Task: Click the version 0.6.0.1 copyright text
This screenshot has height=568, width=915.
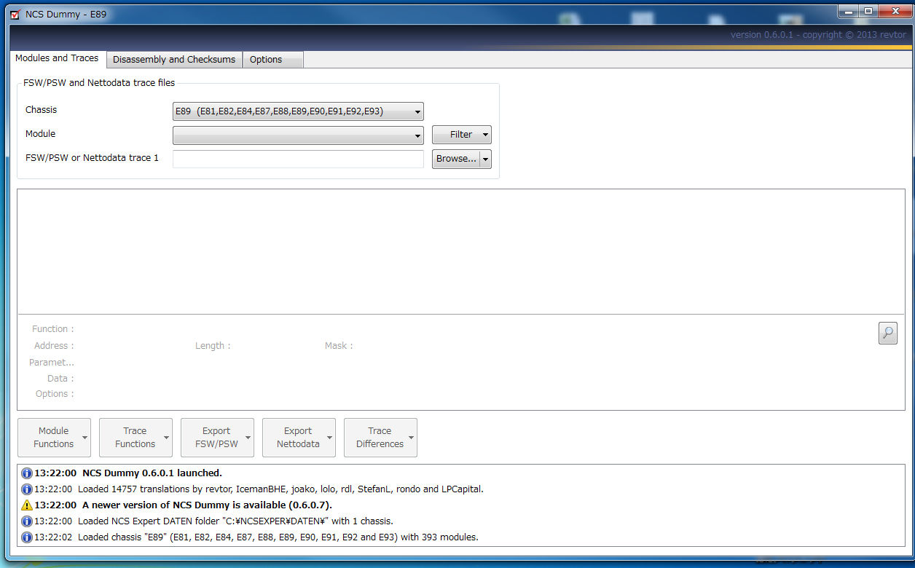Action: [818, 35]
